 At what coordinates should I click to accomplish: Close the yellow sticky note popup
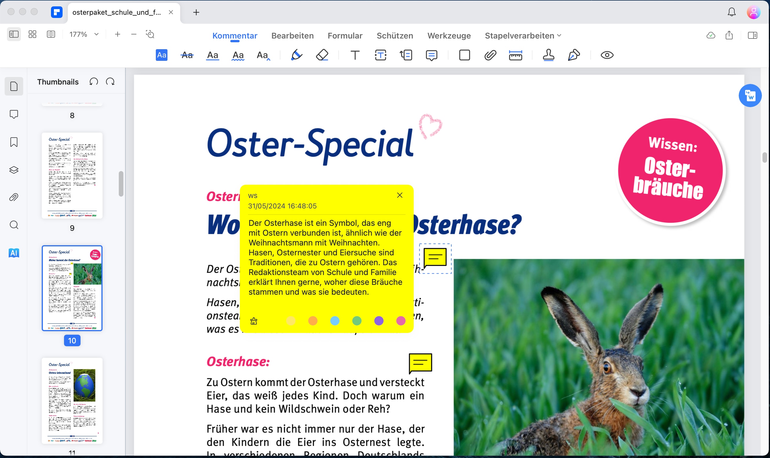(x=399, y=195)
